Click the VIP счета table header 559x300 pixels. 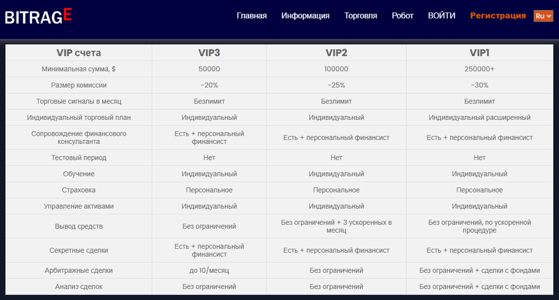click(x=79, y=53)
